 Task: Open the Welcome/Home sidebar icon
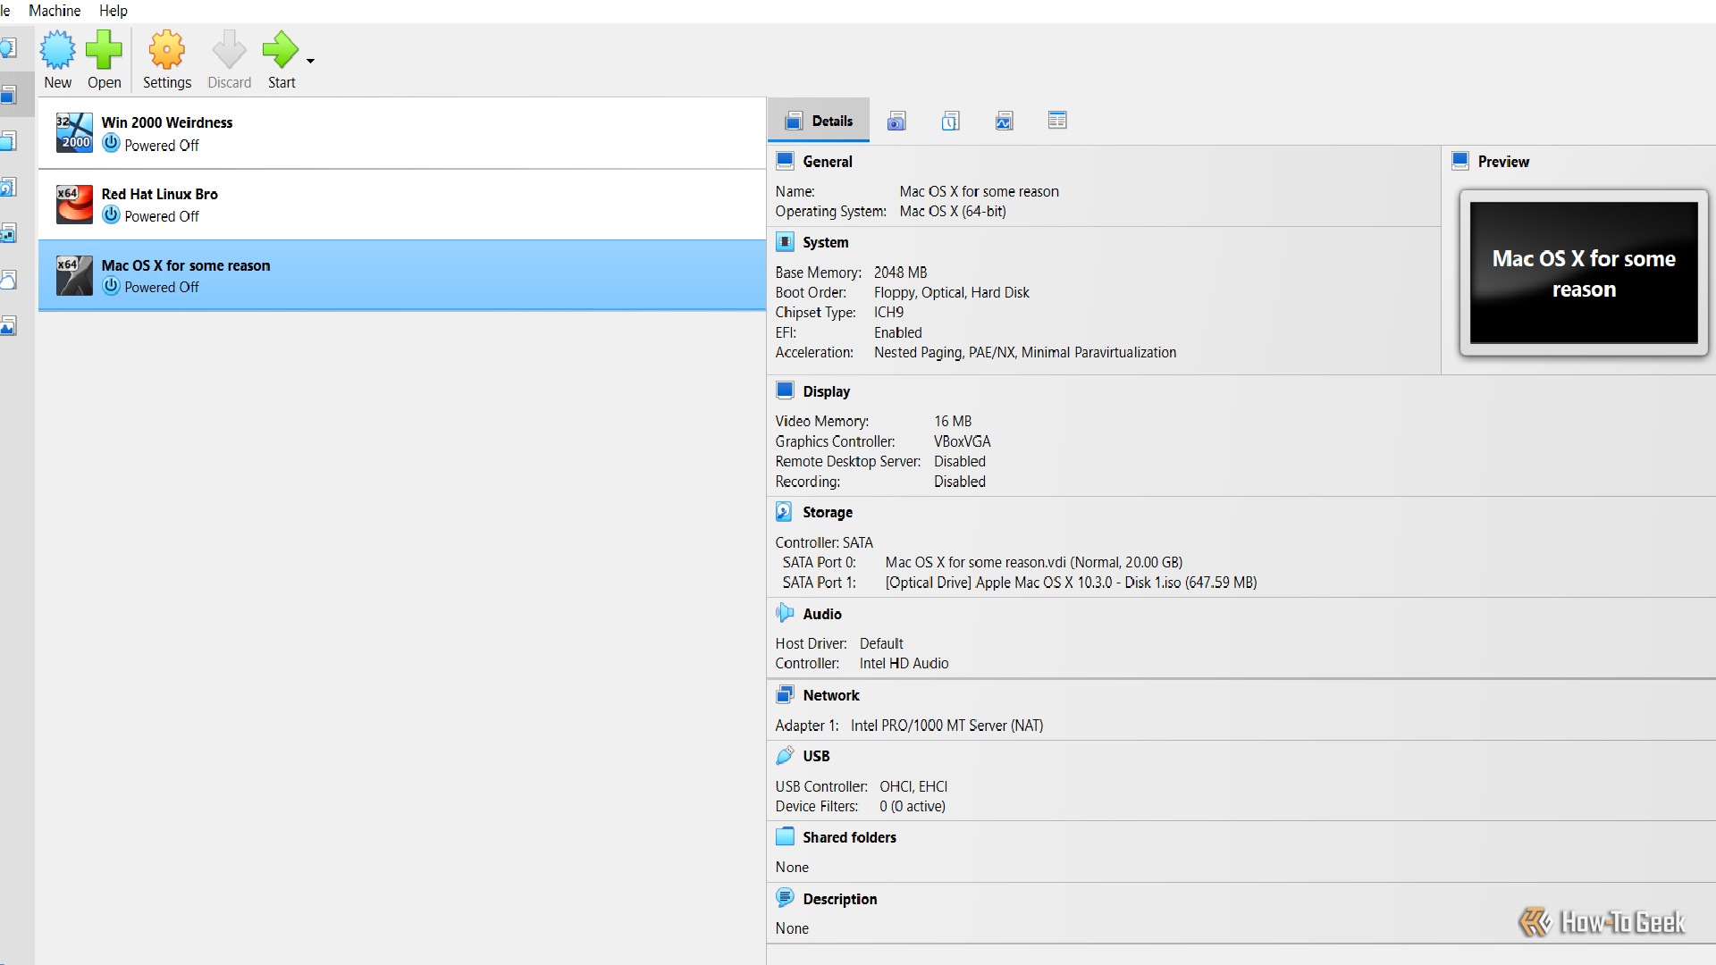coord(8,47)
